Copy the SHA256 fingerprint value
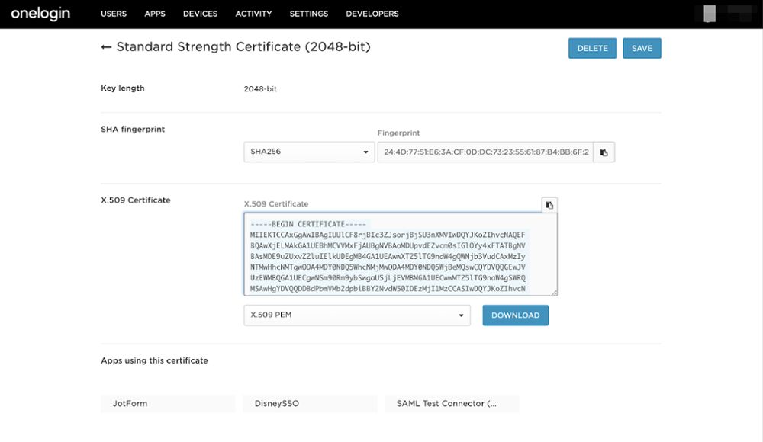 [x=604, y=152]
